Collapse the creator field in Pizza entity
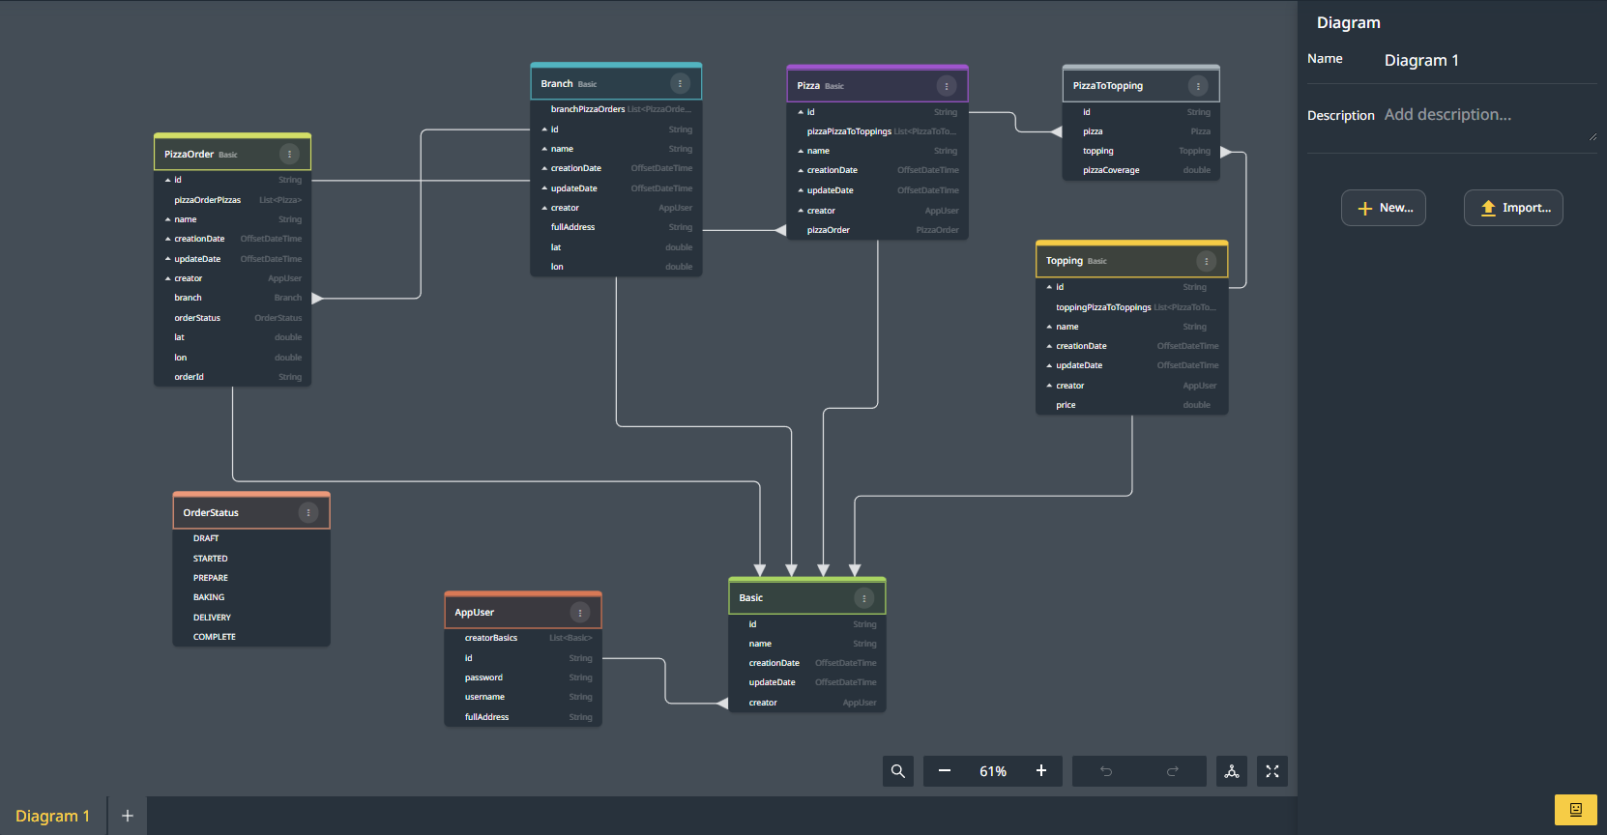 [x=801, y=211]
